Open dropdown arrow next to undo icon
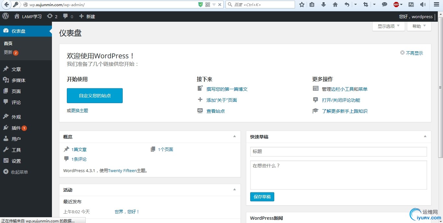The width and height of the screenshot is (443, 223). pos(356,5)
